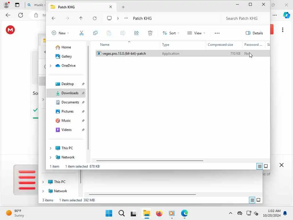293x220 pixels.
Task: Go up one folder level
Action: pos(81,18)
